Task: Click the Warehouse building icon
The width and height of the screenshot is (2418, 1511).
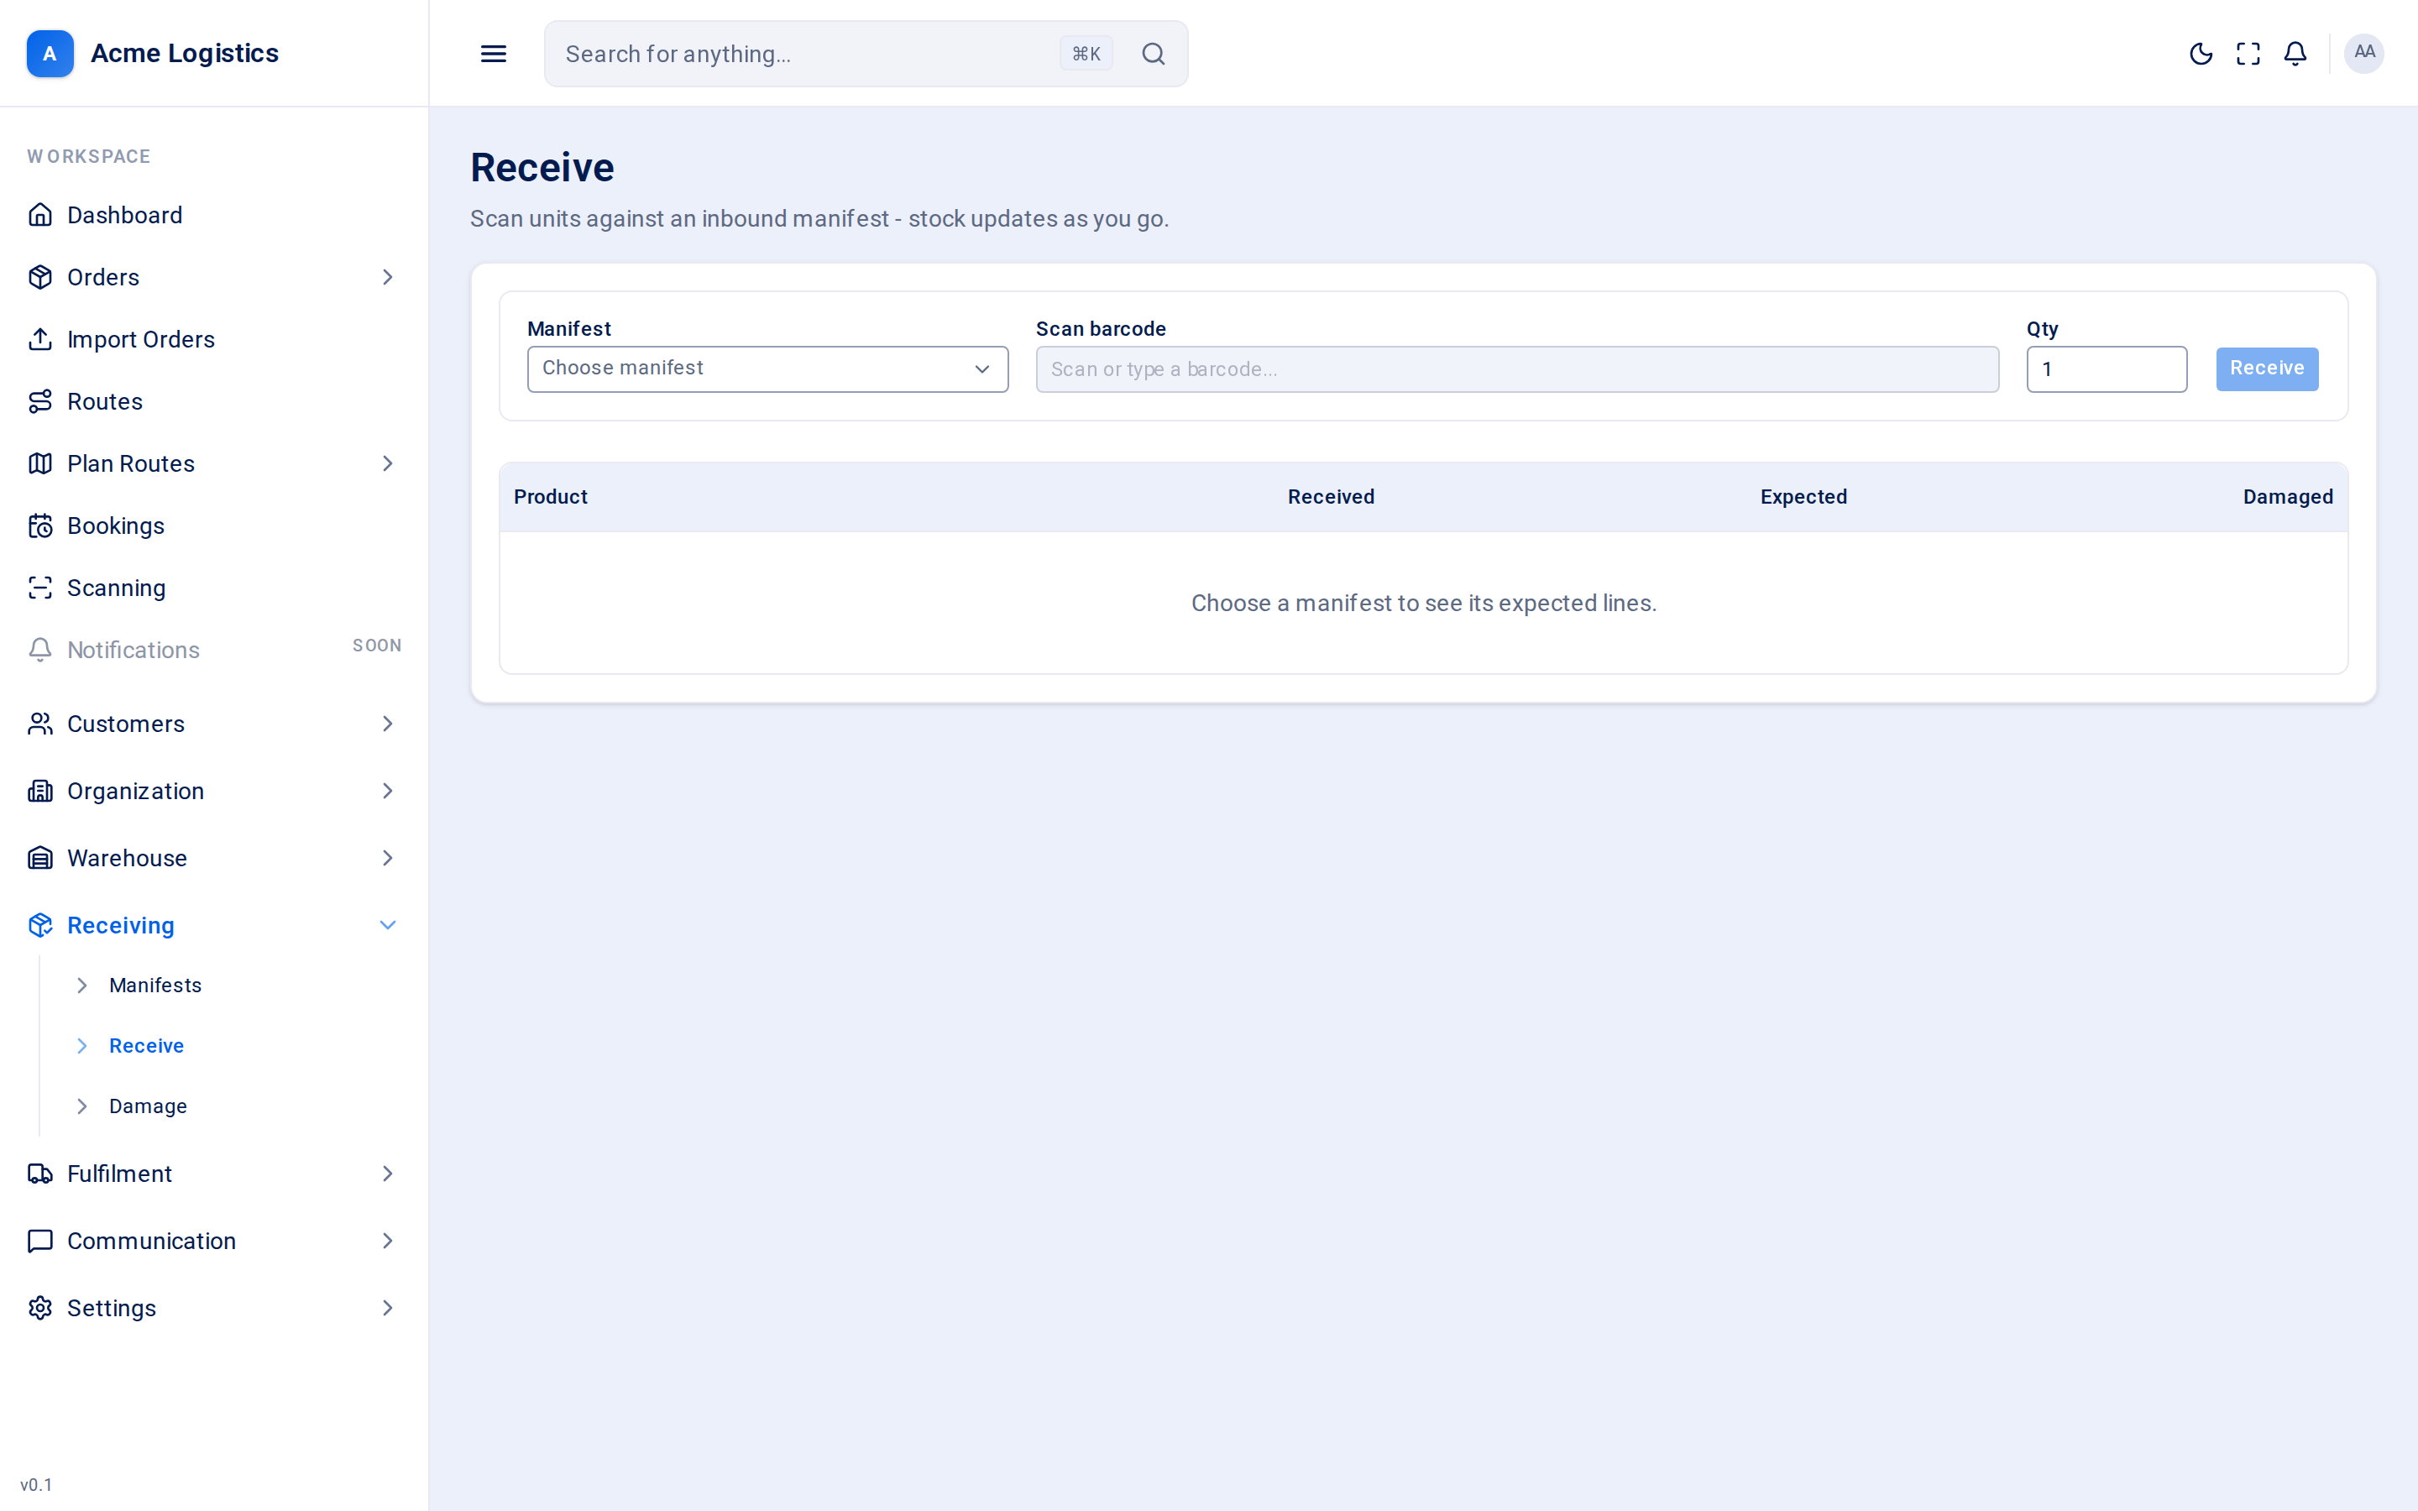Action: point(40,857)
